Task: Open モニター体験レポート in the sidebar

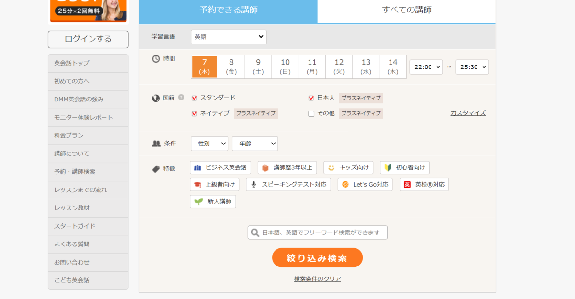Action: 88,118
